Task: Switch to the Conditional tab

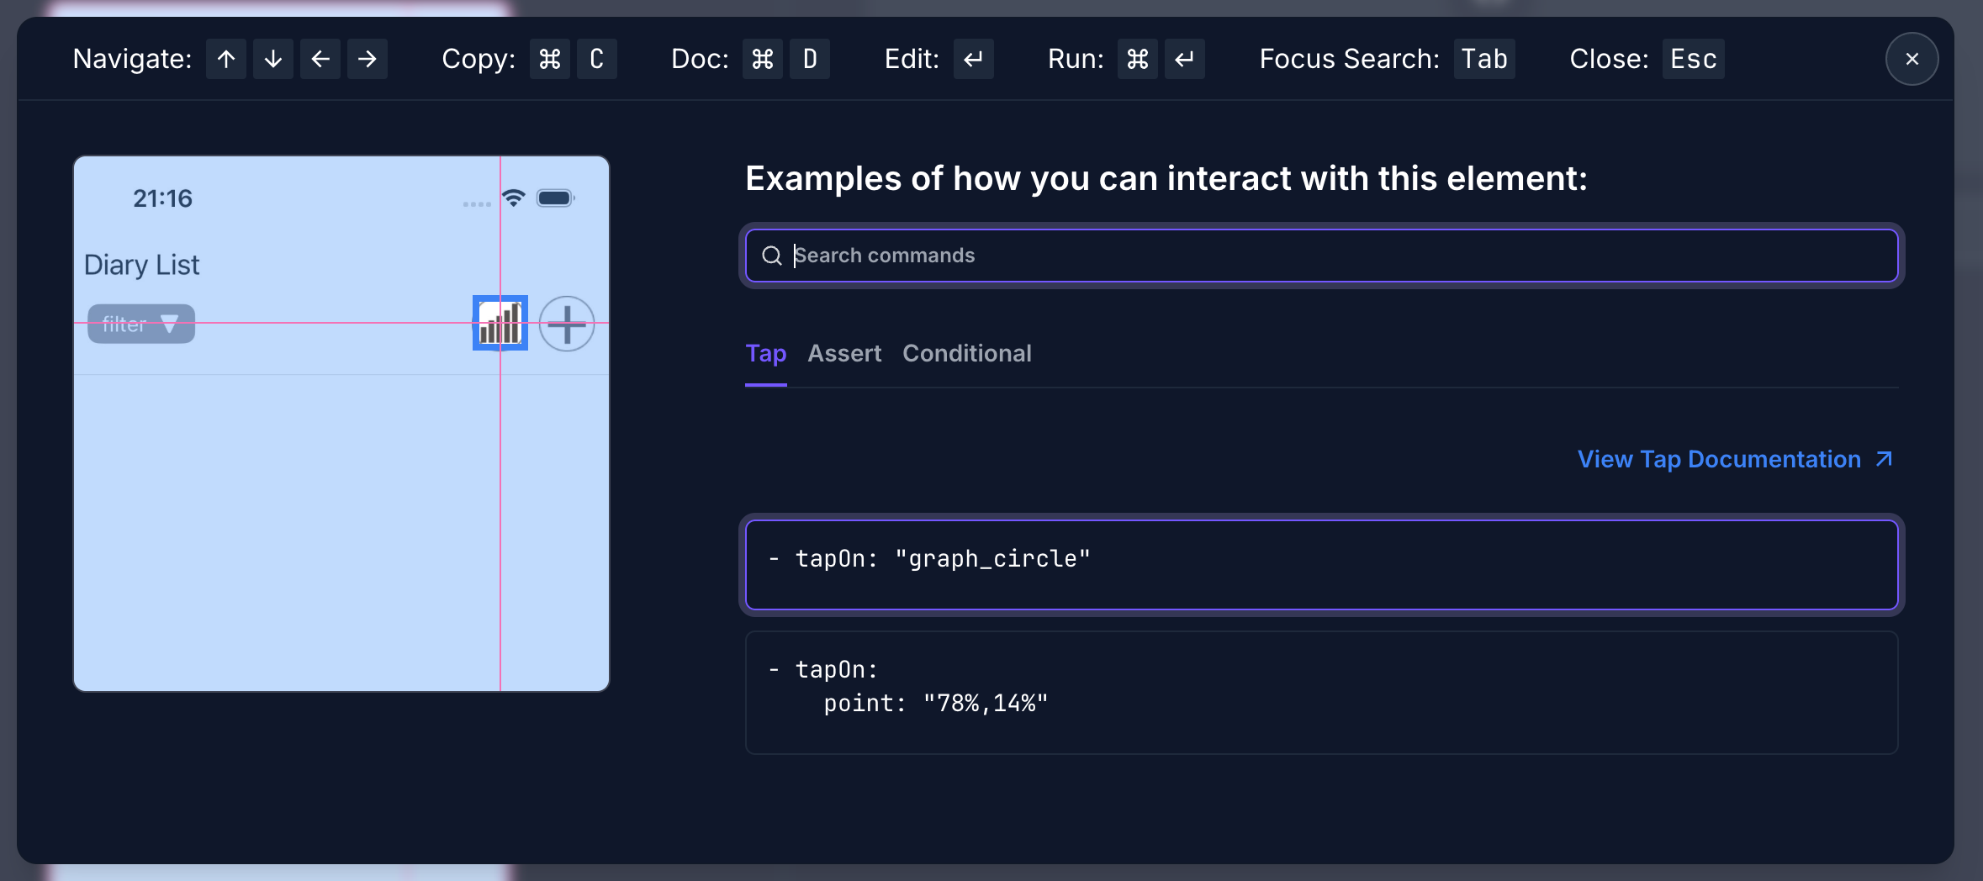Action: click(x=967, y=353)
